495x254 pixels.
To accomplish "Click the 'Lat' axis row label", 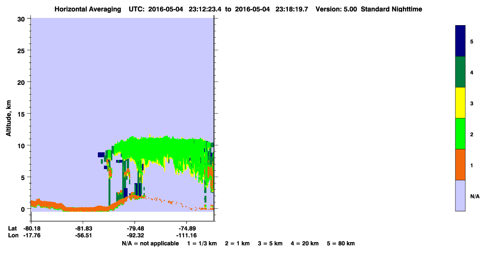I will pos(13,228).
